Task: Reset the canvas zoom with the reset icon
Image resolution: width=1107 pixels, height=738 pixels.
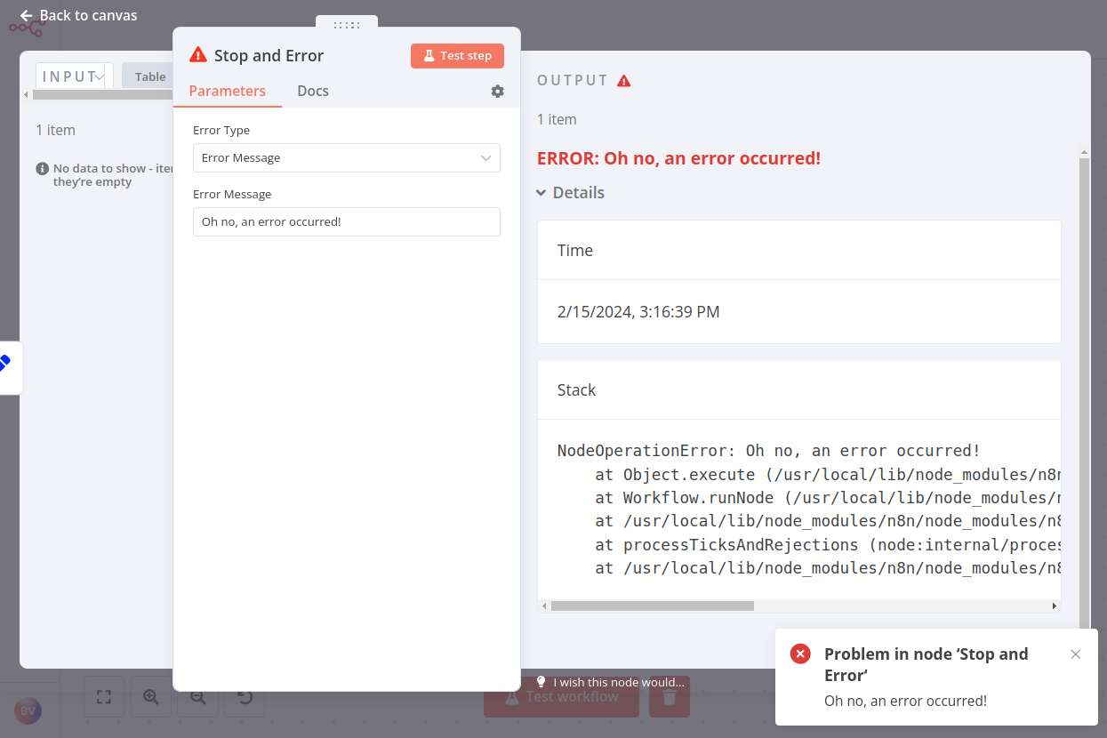Action: (245, 696)
